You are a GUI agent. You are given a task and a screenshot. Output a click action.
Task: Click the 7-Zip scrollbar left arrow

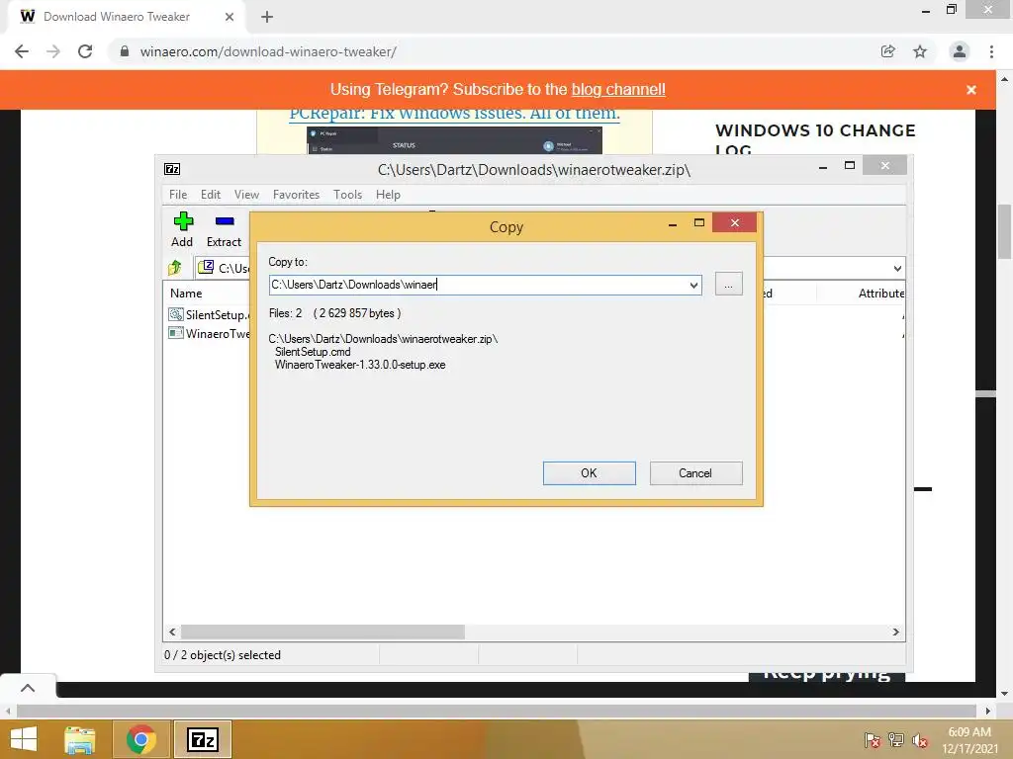click(x=172, y=632)
